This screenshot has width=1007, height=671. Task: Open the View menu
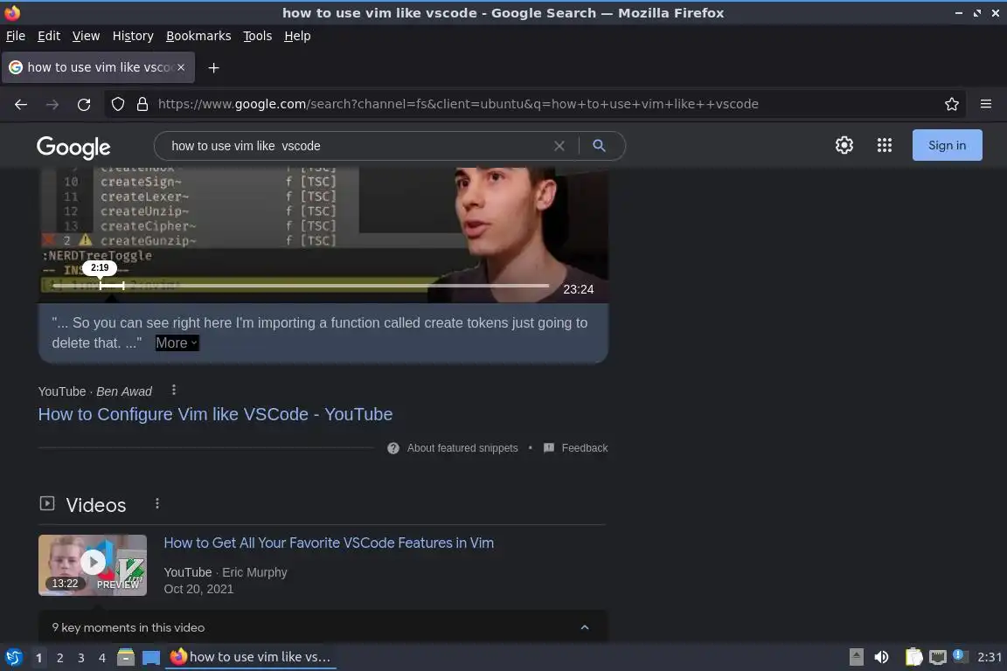point(86,36)
